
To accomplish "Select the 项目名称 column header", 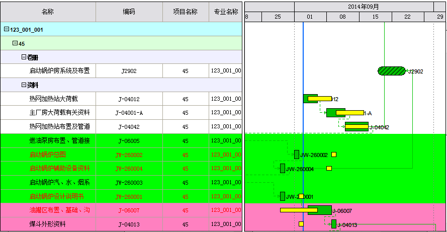I will pos(185,12).
